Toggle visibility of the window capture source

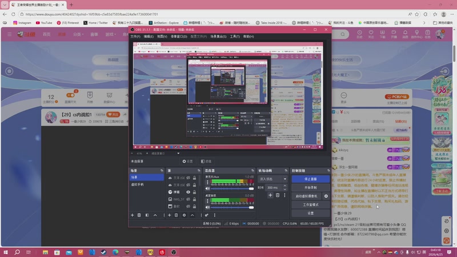coord(189,206)
